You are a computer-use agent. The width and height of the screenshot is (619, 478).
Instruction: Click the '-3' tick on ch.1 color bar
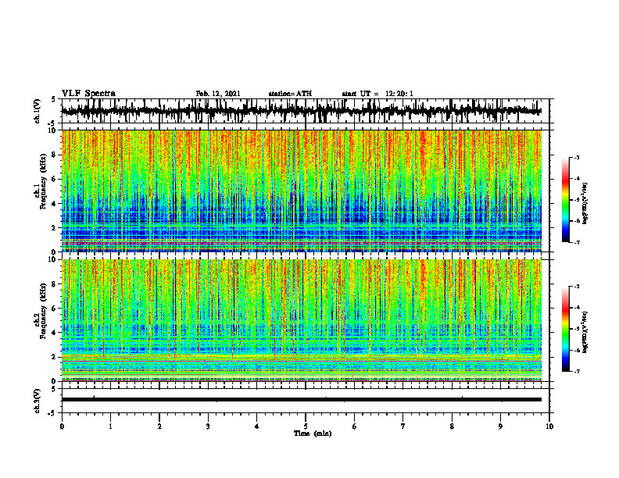coord(577,158)
